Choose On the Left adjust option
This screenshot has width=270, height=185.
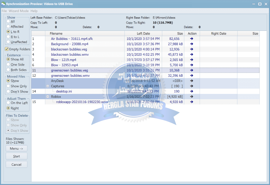point(8,103)
